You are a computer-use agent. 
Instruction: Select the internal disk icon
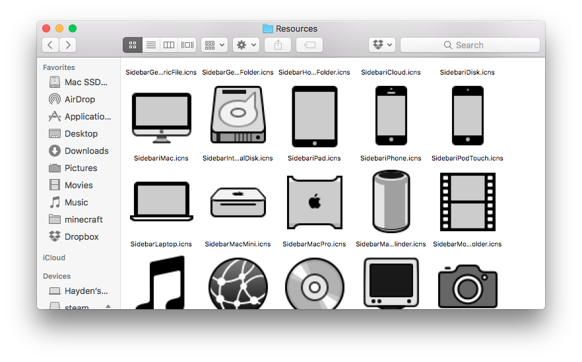coord(238,115)
